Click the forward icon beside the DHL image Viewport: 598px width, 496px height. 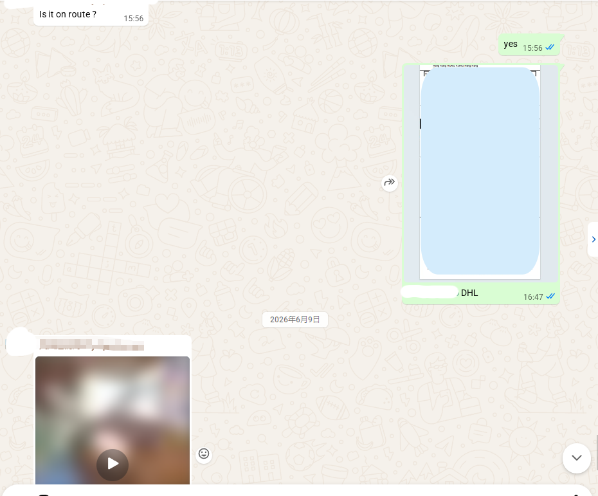[390, 183]
